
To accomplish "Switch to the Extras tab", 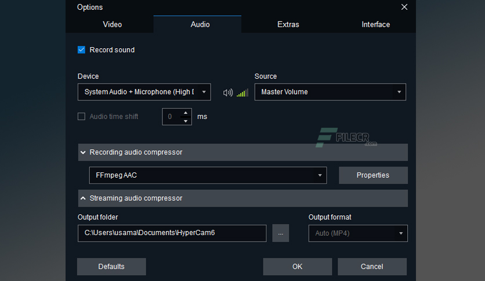I will click(288, 24).
